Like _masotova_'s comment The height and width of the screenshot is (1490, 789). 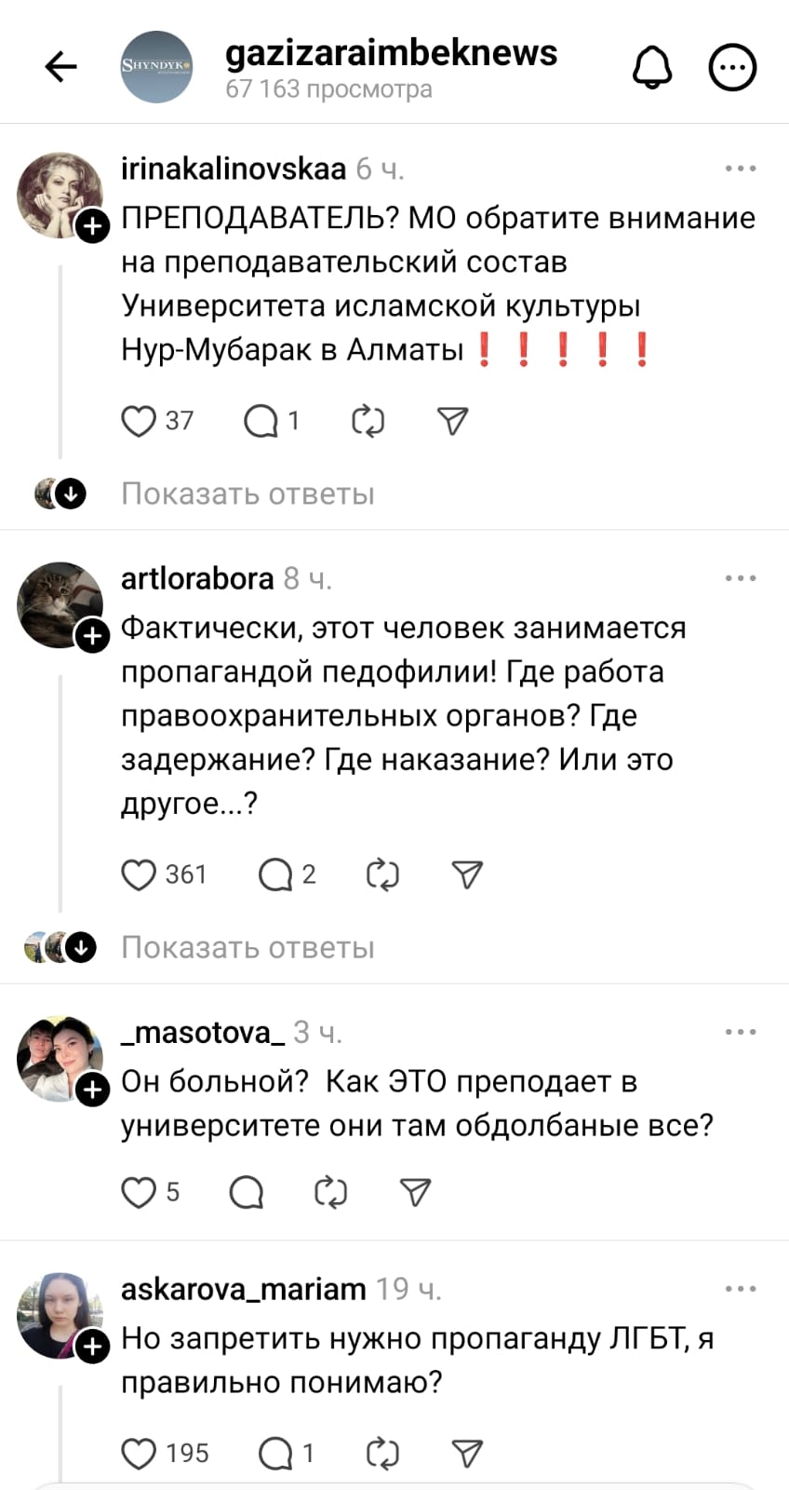pyautogui.click(x=139, y=1193)
